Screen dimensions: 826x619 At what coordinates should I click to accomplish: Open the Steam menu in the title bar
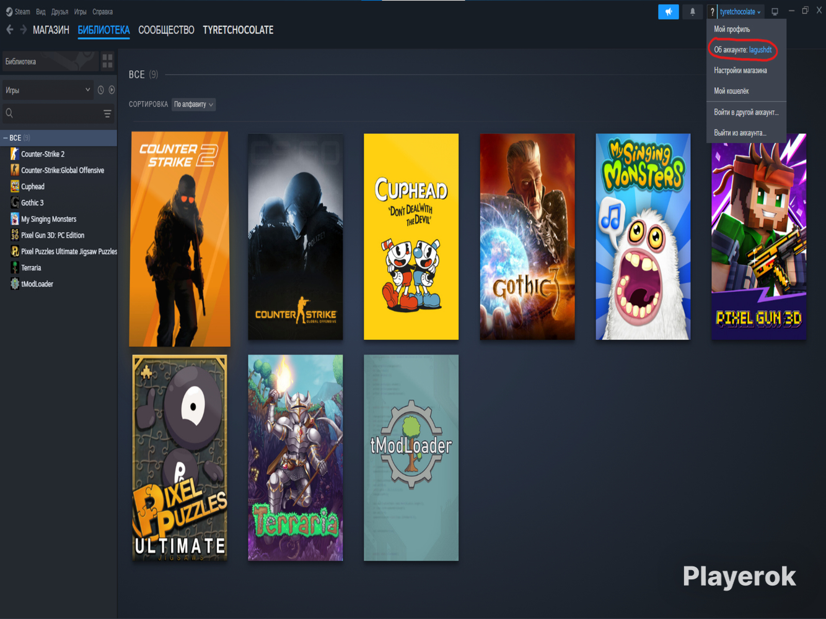(x=18, y=12)
